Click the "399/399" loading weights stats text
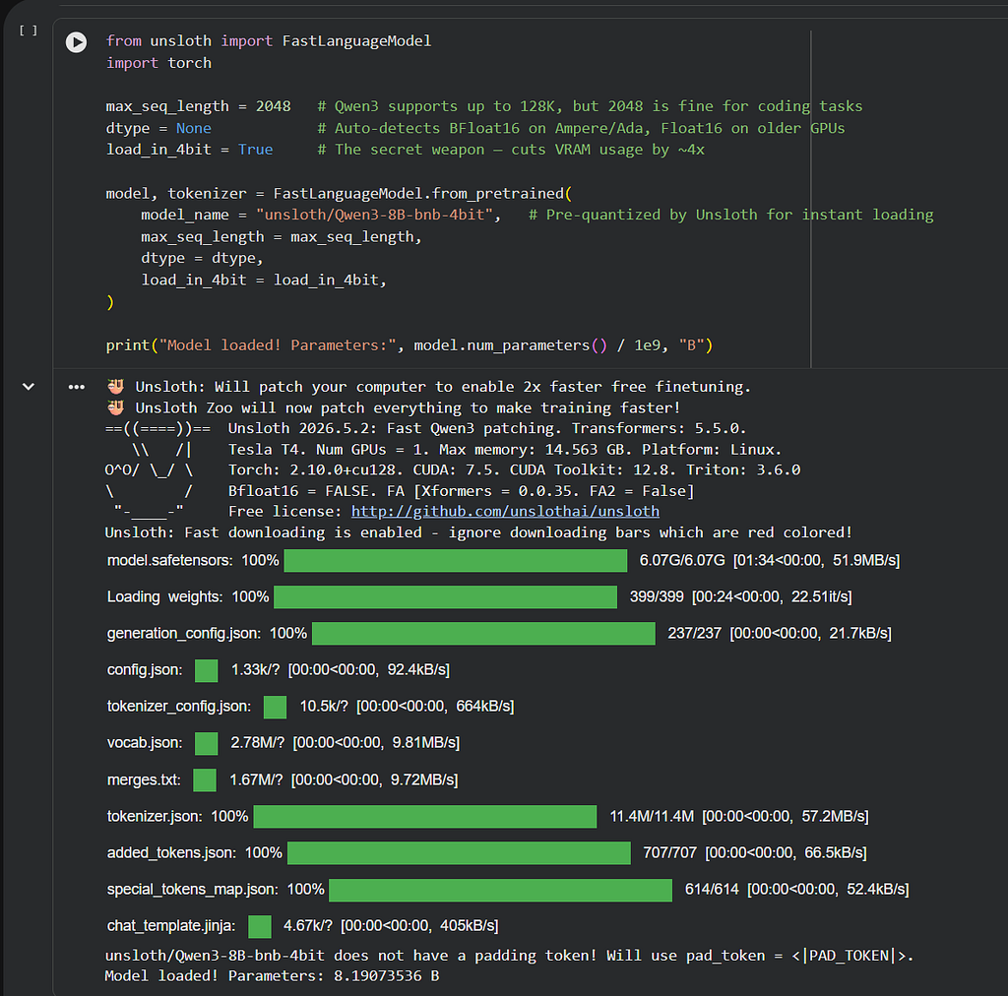The image size is (1008, 996). click(657, 597)
